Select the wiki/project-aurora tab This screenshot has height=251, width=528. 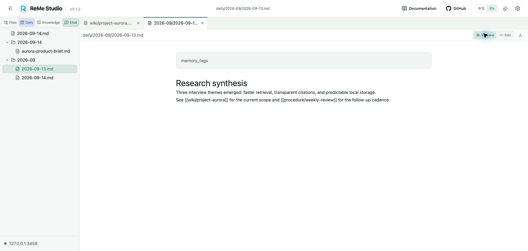pos(111,23)
